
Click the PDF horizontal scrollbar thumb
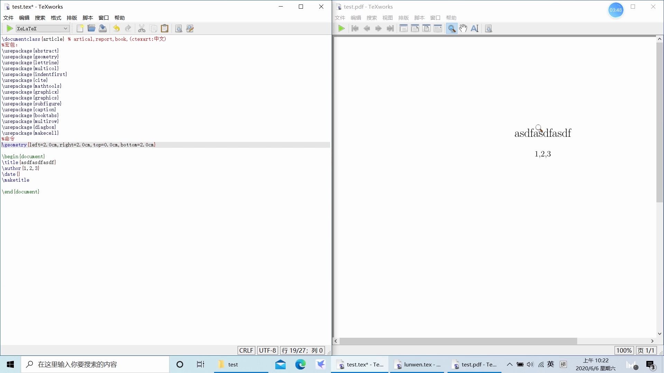tap(458, 341)
